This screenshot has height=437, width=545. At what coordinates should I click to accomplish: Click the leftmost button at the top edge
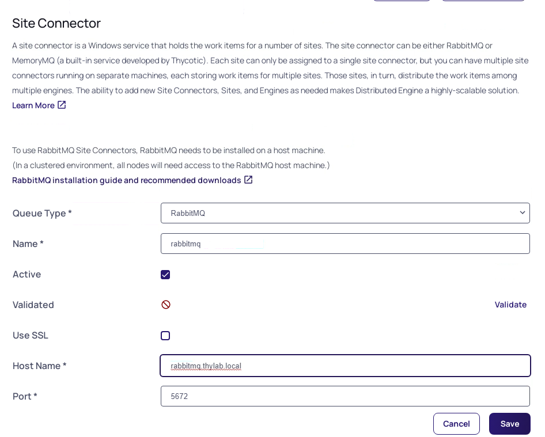(x=402, y=1)
